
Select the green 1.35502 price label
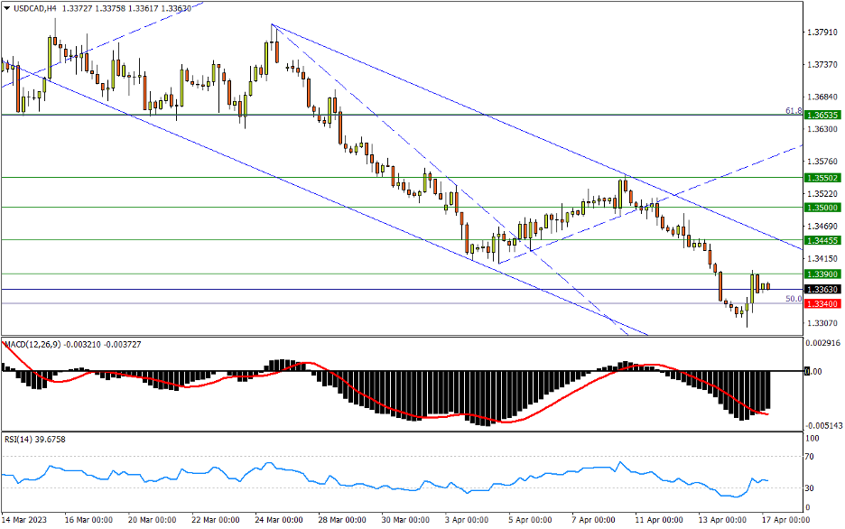(x=823, y=178)
